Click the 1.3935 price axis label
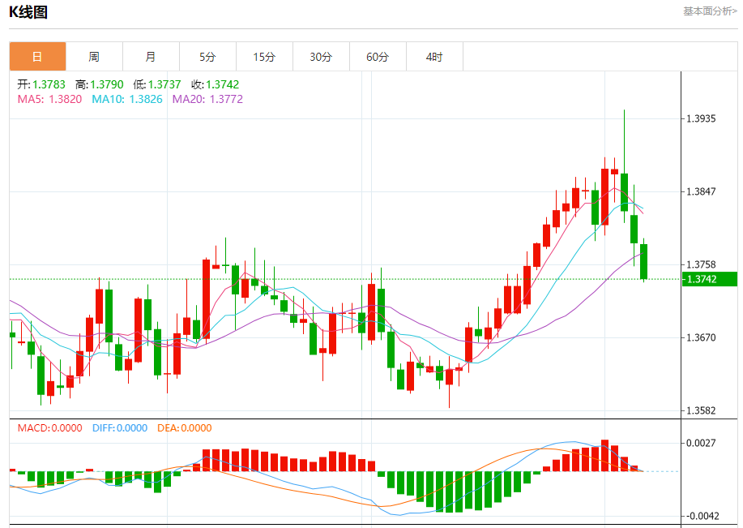 pyautogui.click(x=701, y=118)
